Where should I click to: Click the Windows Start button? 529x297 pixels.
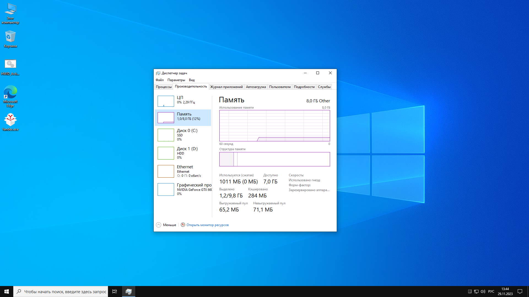click(x=7, y=291)
